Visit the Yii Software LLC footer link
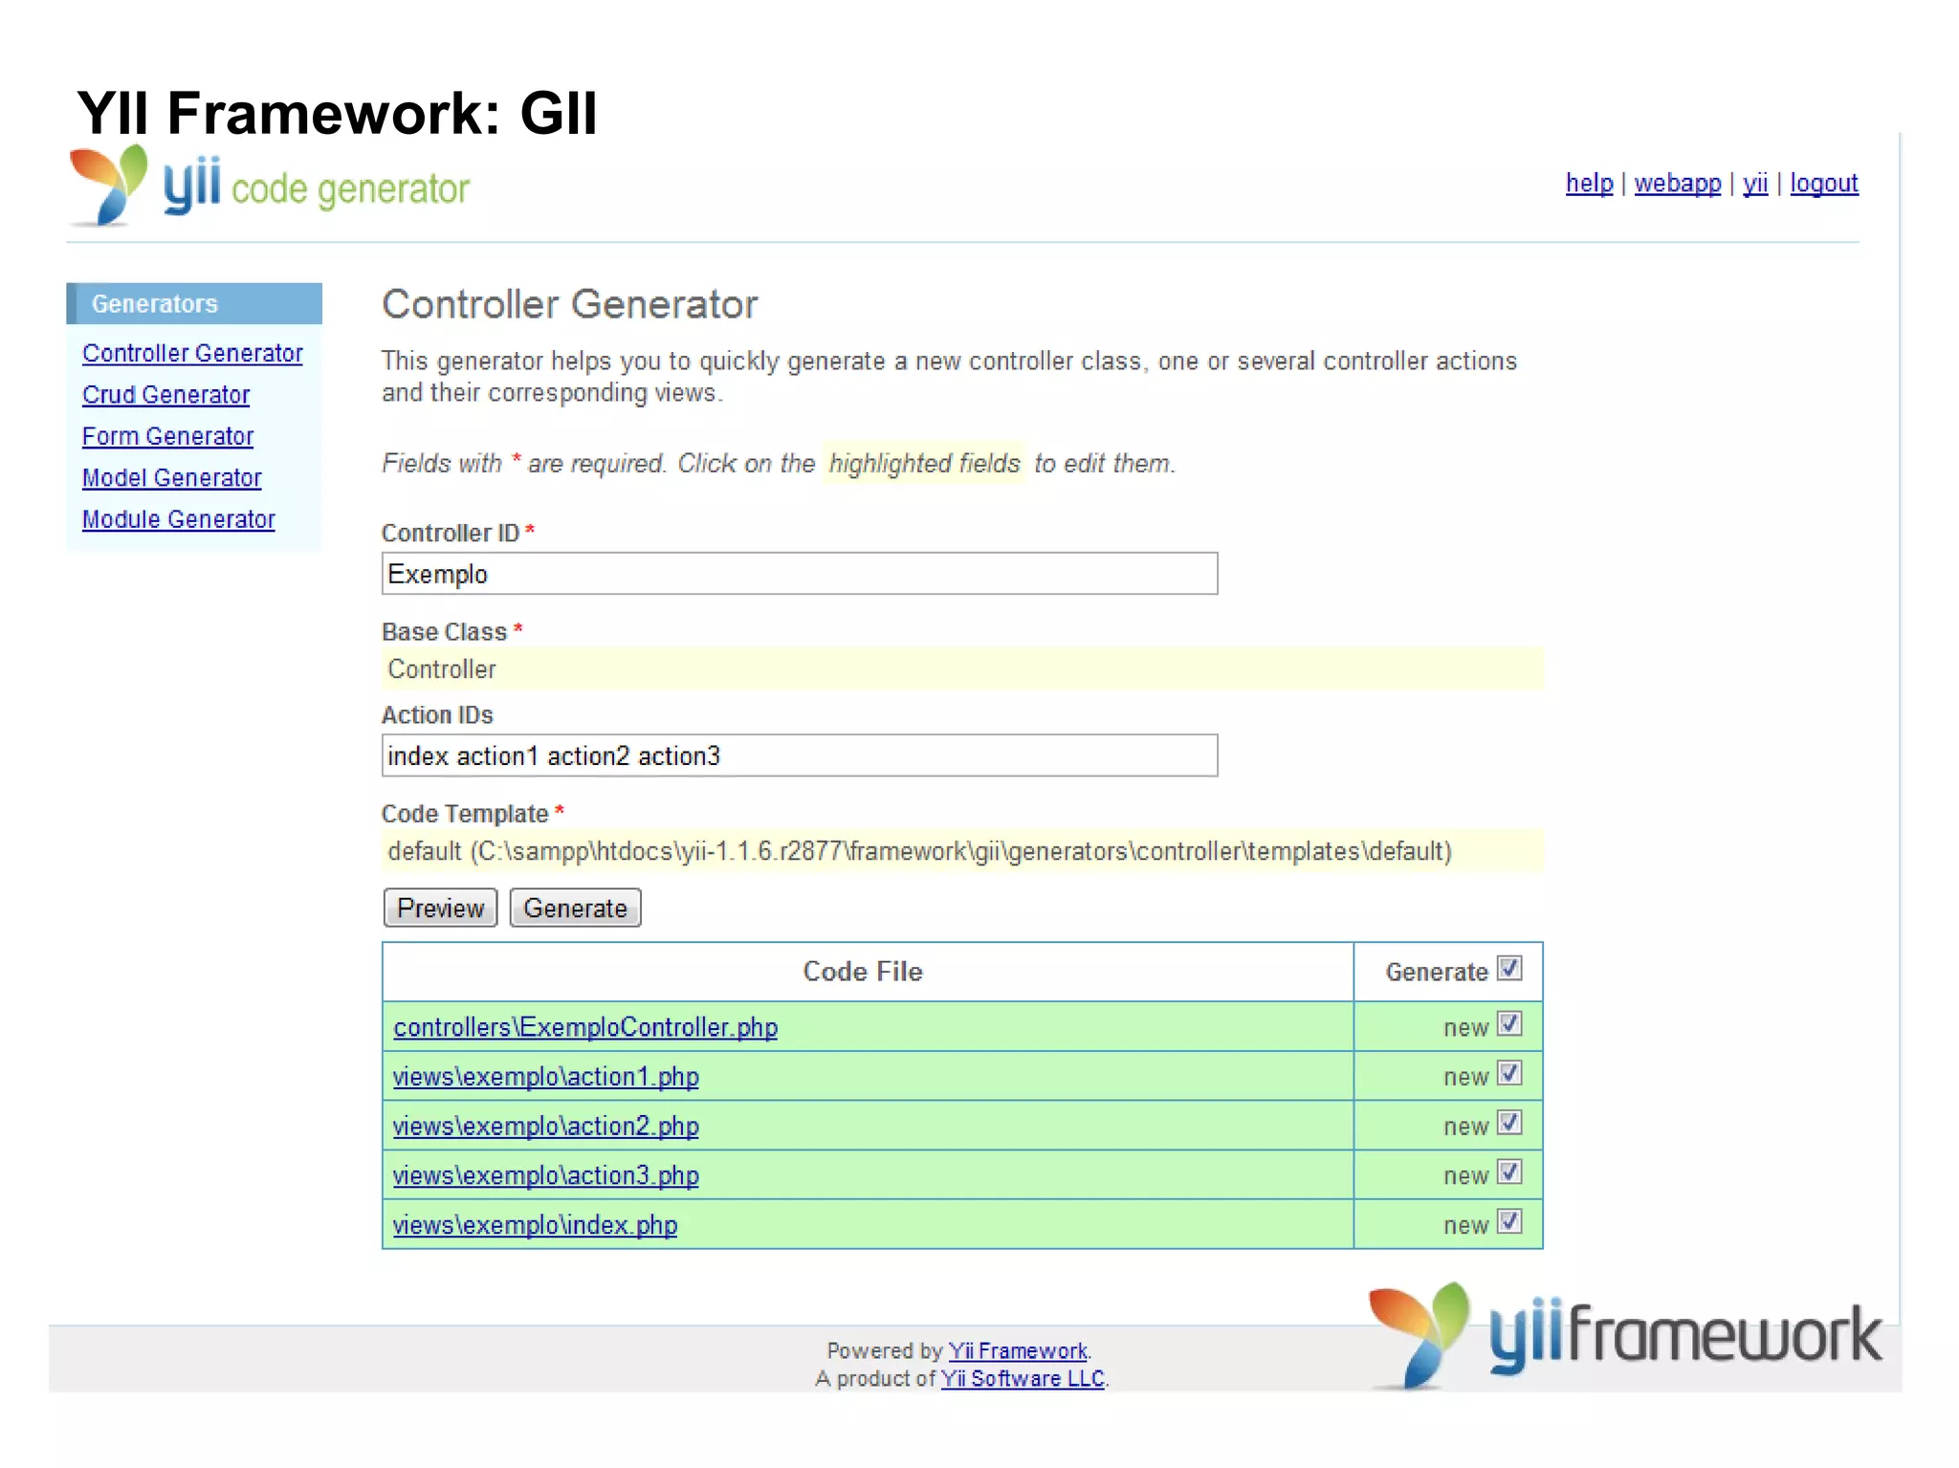Screen dimensions: 1959x1468 click(x=1023, y=1378)
